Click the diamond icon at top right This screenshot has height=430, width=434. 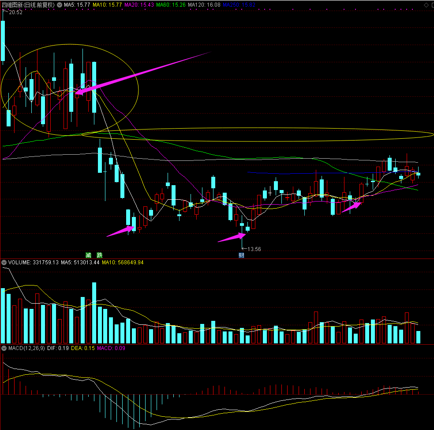pyautogui.click(x=426, y=5)
